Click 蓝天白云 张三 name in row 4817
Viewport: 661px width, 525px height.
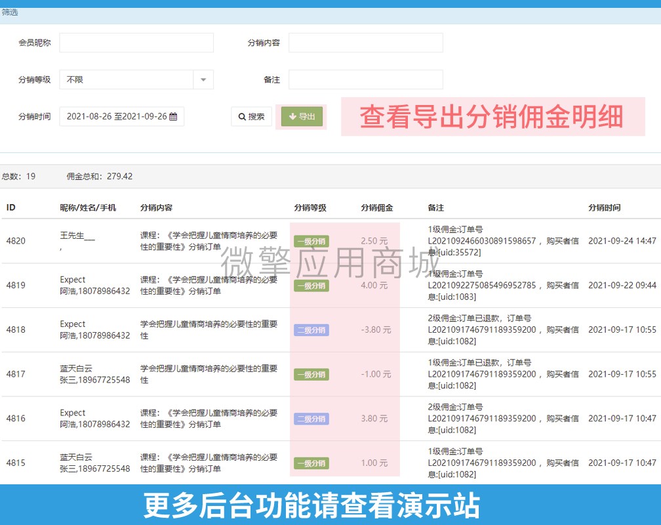[x=95, y=374]
